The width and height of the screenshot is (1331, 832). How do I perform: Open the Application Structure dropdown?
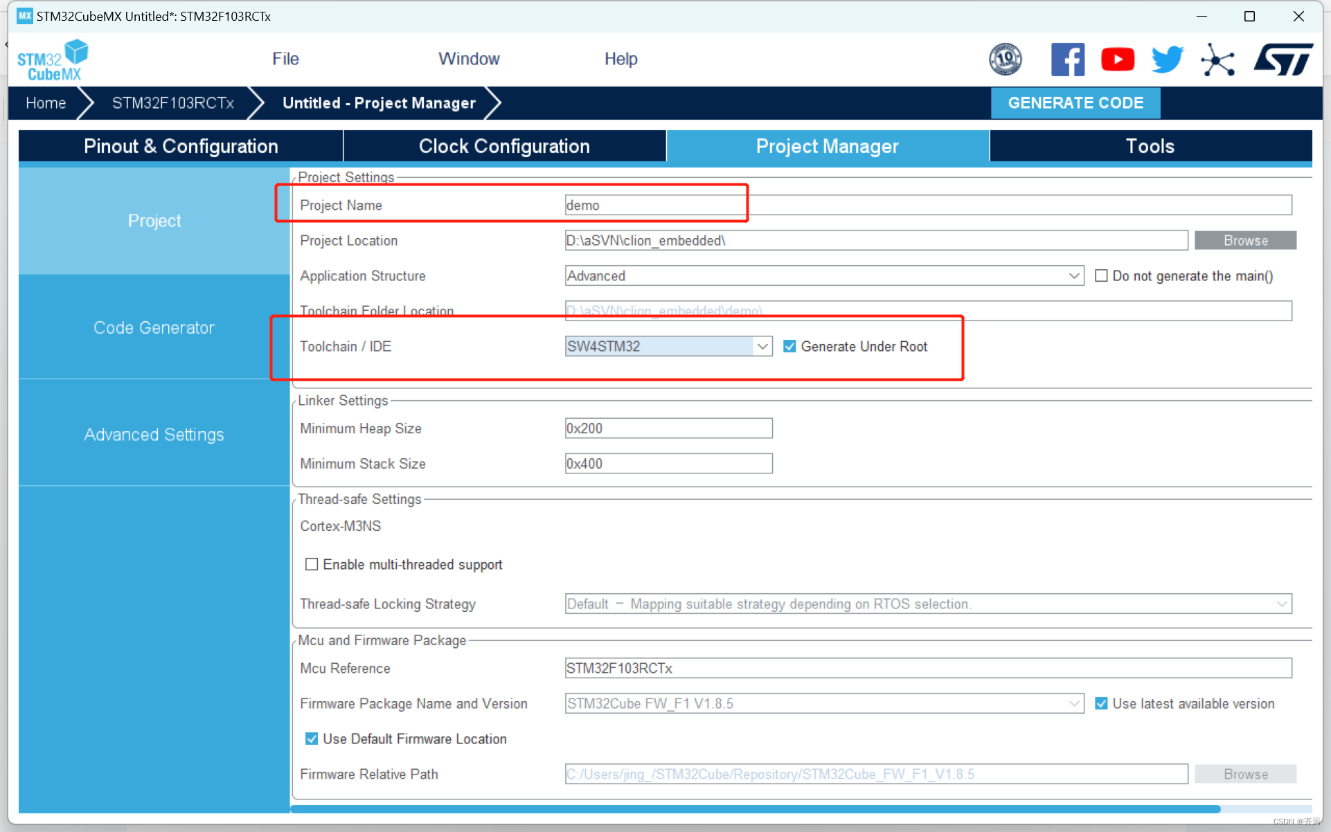(1073, 275)
